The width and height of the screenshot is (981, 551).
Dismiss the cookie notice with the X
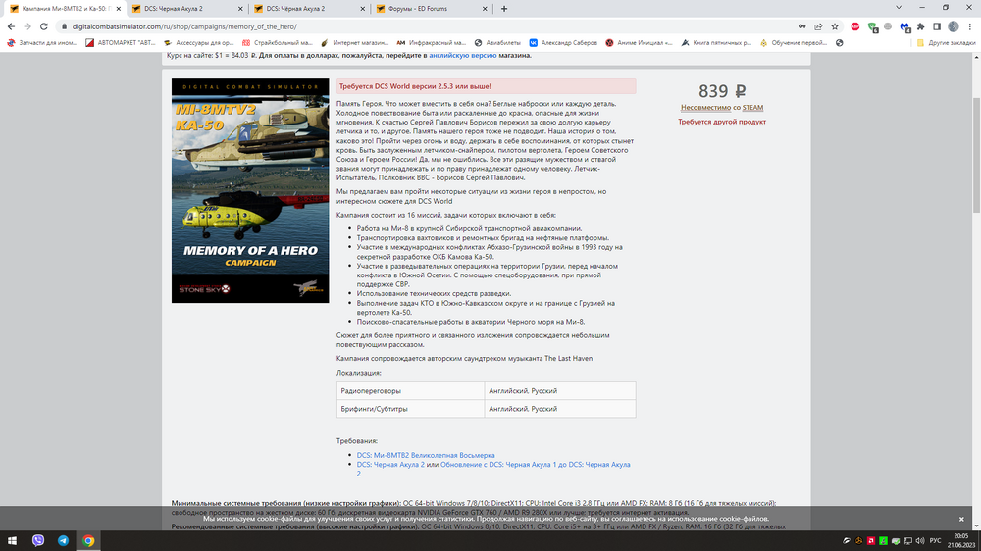961,519
